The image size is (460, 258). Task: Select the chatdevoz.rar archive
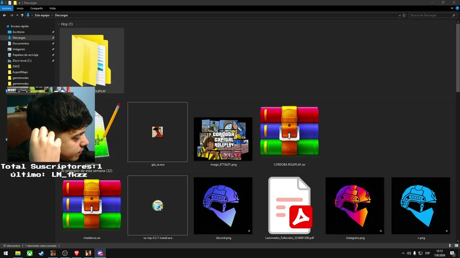point(92,208)
